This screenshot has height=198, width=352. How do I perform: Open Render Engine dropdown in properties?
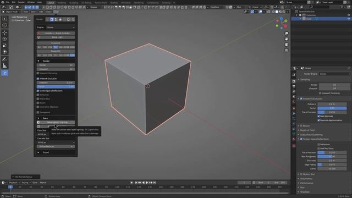click(335, 74)
